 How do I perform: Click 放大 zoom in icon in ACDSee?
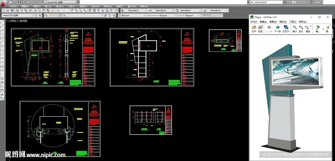pos(301,29)
